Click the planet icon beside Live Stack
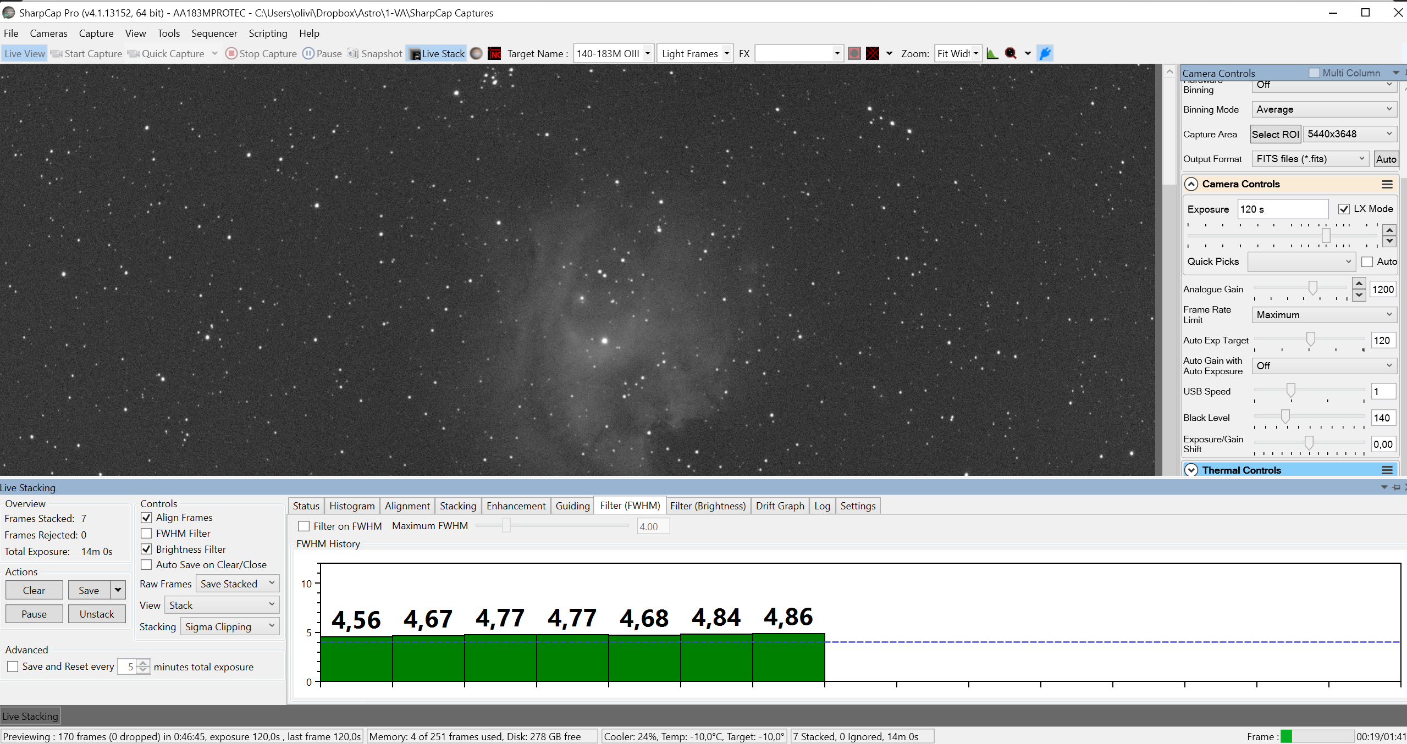 477,53
